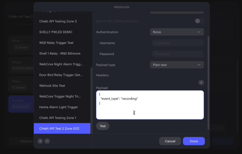Select CHekt API Test 2 Zone 002
This screenshot has height=154, width=242.
(x=62, y=129)
